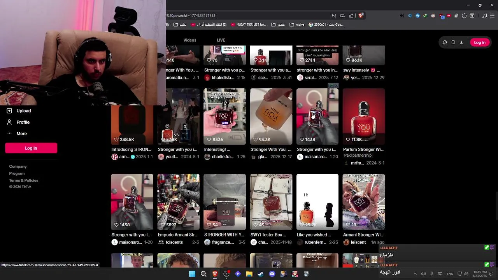Open the عطور bookmarks folder
The width and height of the screenshot is (498, 280).
coord(277,24)
